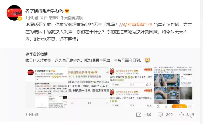
Task: Click the 5小时前 timestamp of the quoted post
Action: [x=32, y=115]
